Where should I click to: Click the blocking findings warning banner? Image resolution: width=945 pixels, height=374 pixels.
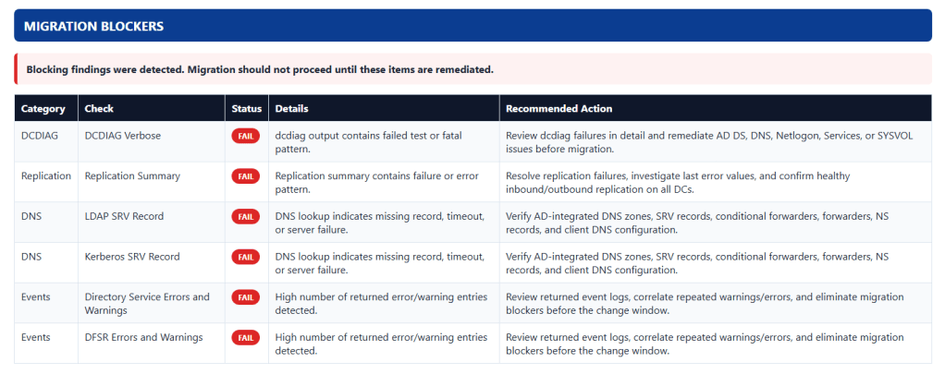pos(259,69)
